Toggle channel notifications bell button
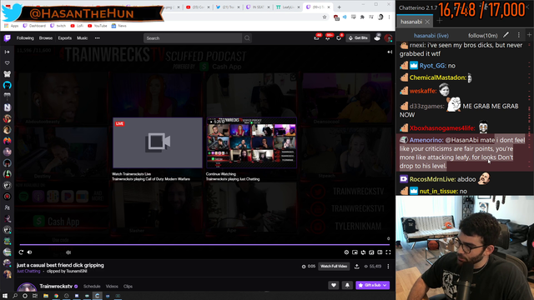This screenshot has width=534, height=300. click(347, 285)
